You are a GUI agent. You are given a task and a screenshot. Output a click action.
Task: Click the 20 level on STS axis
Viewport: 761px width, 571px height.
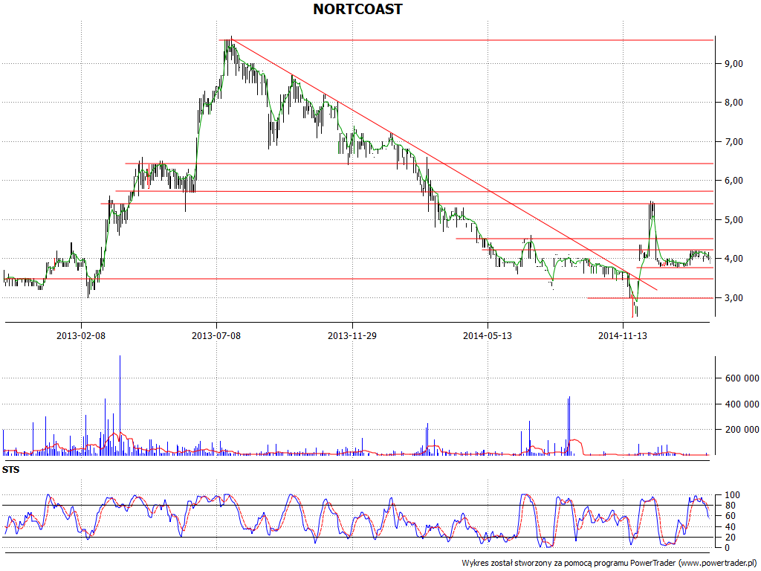(x=730, y=538)
